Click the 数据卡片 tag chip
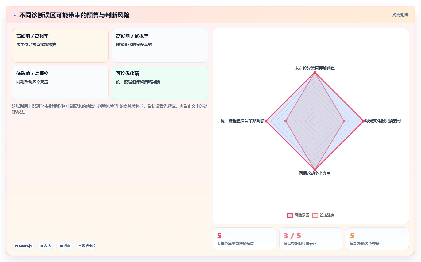The height and width of the screenshot is (262, 421). pyautogui.click(x=87, y=246)
